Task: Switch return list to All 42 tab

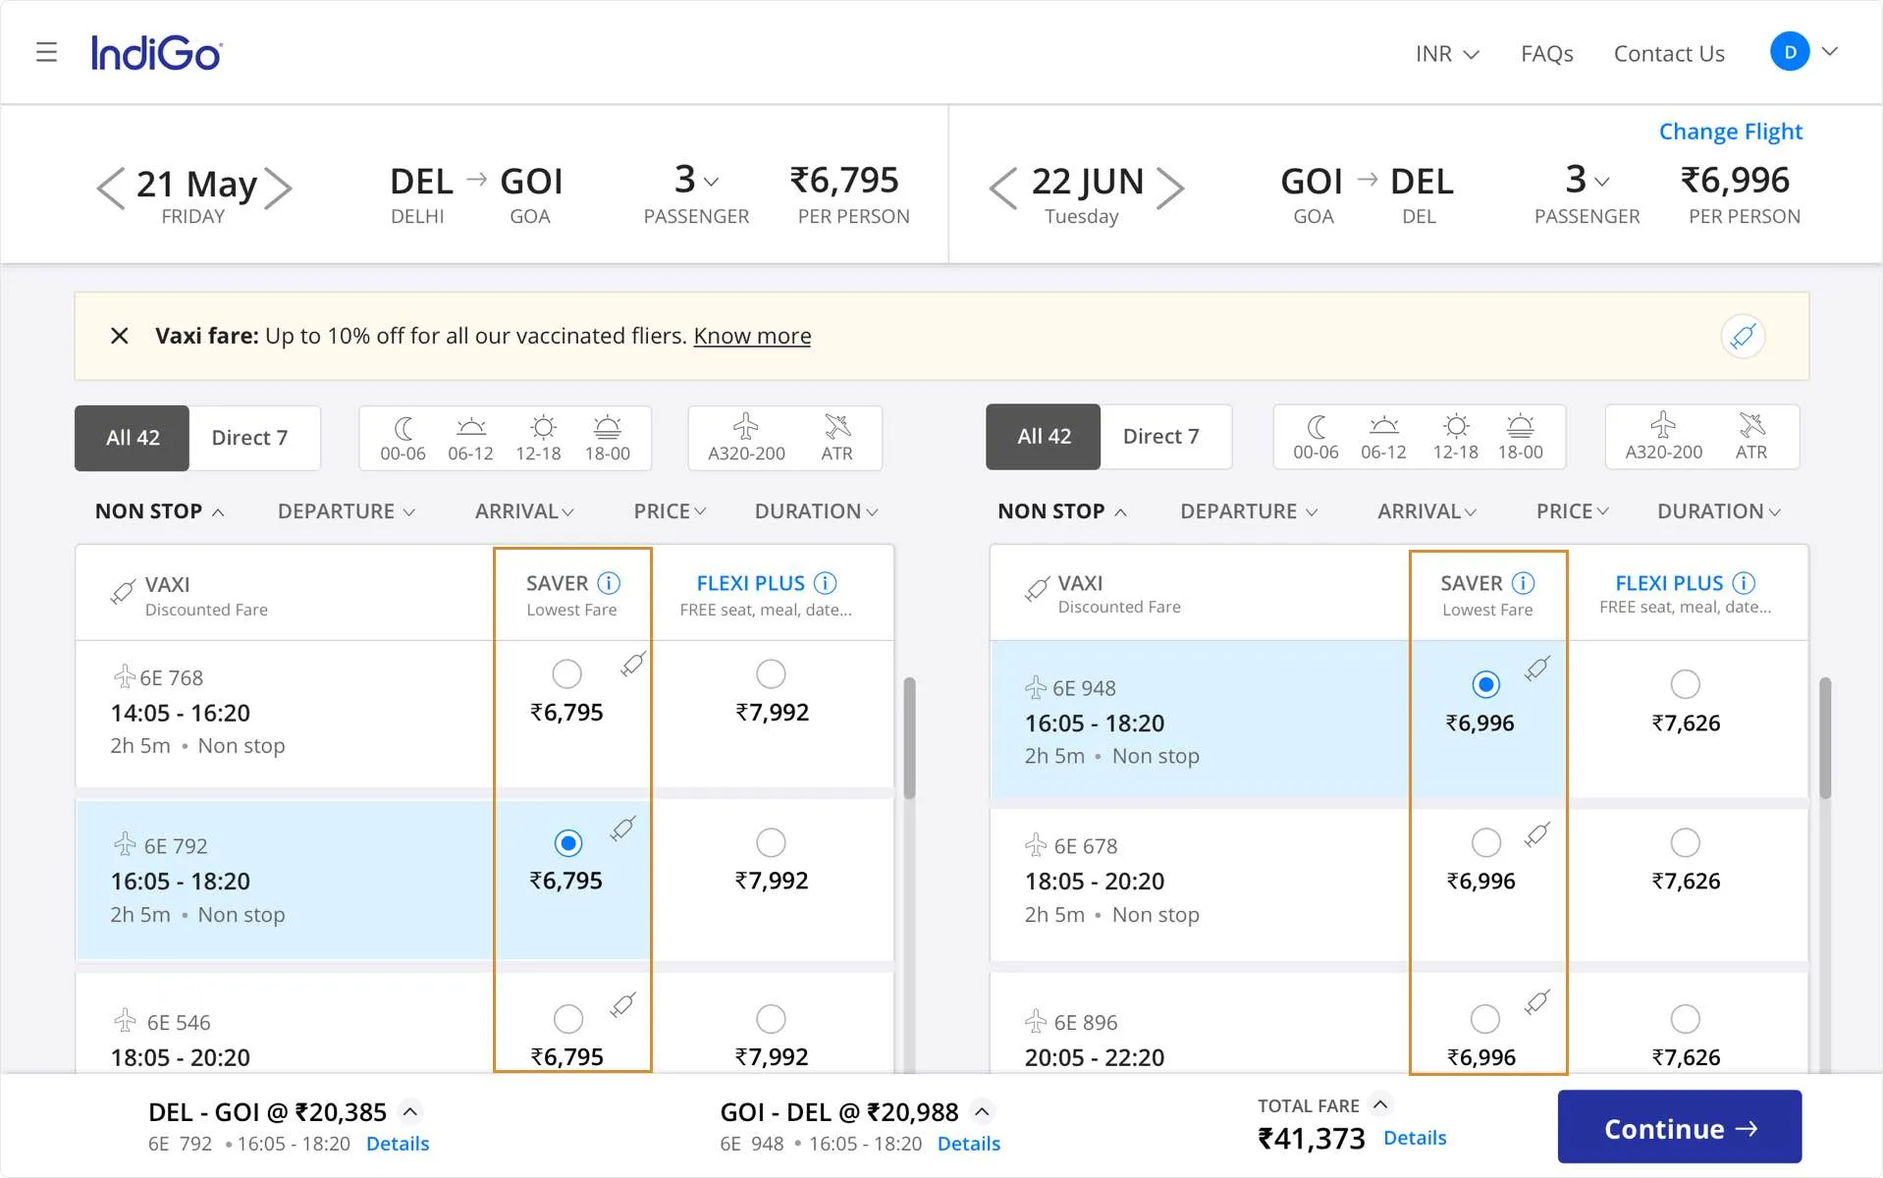Action: tap(1044, 437)
